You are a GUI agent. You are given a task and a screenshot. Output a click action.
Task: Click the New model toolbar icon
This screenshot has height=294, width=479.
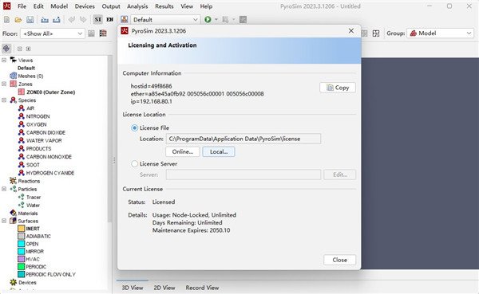pyautogui.click(x=6, y=19)
